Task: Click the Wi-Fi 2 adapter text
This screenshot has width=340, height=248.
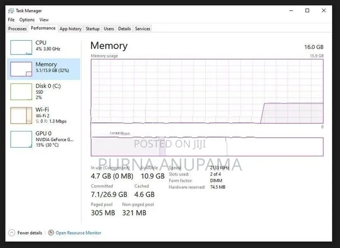Action: click(x=43, y=116)
